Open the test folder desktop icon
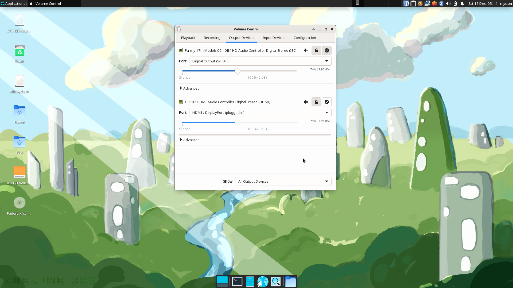Viewport: 513px width, 288px height. (x=19, y=145)
